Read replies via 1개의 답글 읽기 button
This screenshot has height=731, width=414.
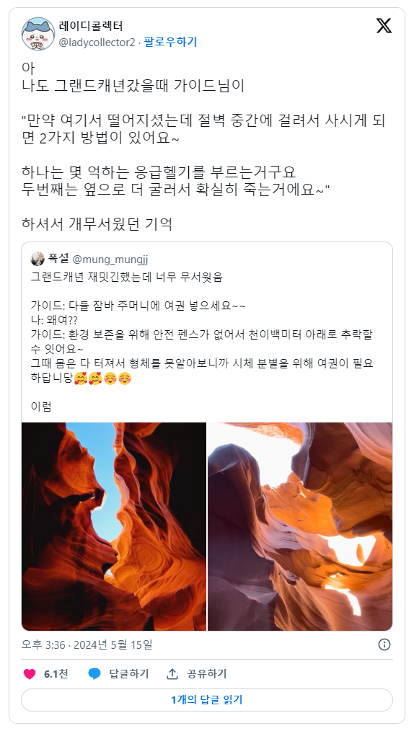click(207, 700)
